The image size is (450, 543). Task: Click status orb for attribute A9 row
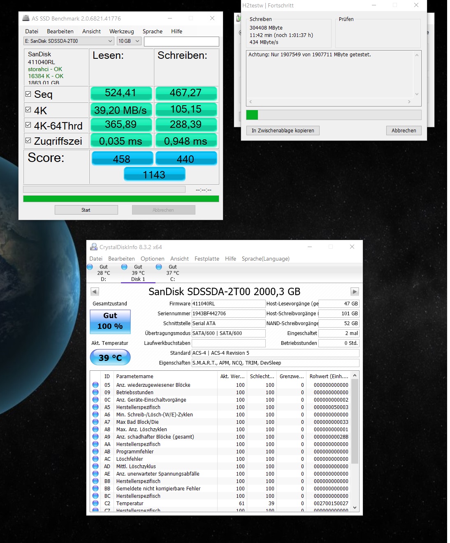point(95,437)
